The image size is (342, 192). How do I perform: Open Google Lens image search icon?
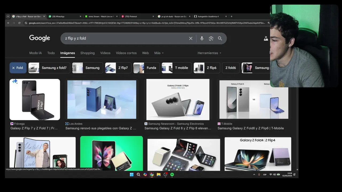[211, 38]
